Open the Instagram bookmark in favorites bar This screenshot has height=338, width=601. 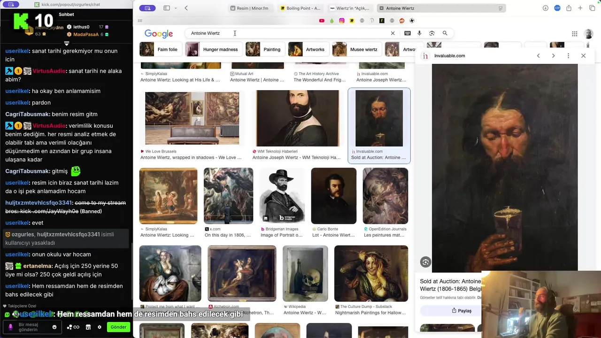point(342,21)
